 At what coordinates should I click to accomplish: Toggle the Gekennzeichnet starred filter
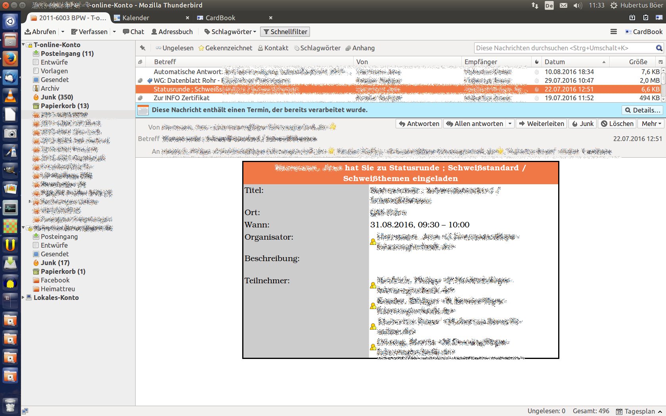coord(225,48)
